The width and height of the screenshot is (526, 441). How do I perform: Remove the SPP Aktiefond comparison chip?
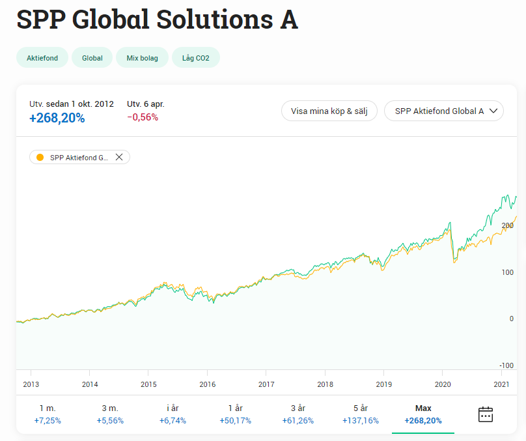pyautogui.click(x=119, y=157)
